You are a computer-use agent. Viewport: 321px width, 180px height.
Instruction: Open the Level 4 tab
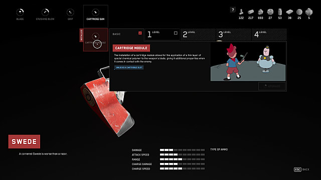coord(269,34)
